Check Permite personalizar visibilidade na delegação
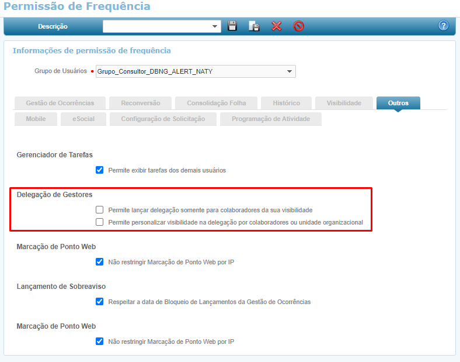The height and width of the screenshot is (362, 460). (x=99, y=222)
